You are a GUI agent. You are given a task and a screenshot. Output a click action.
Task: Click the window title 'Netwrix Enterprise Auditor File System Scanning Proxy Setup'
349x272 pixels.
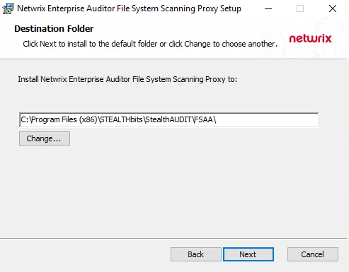[129, 8]
